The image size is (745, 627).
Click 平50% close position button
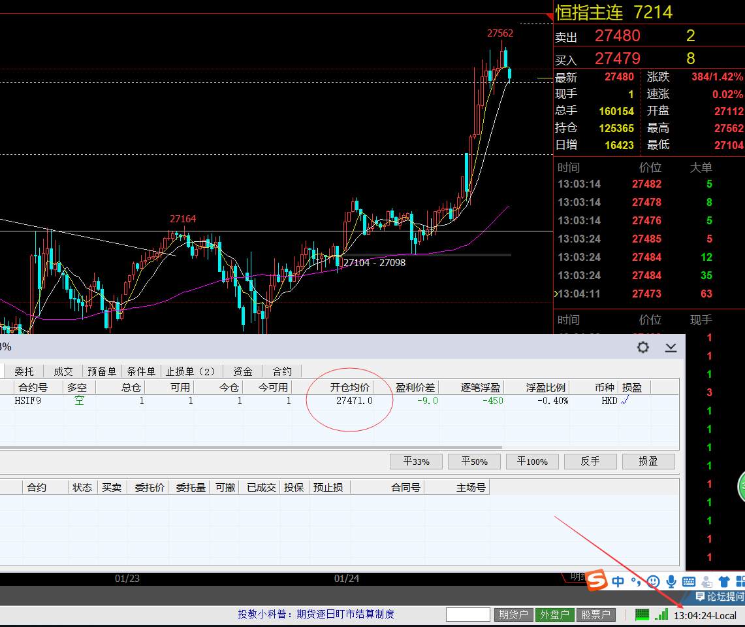tap(474, 462)
